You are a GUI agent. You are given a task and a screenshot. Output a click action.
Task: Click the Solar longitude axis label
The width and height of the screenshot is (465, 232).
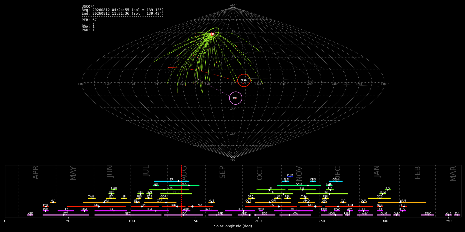pos(233,226)
